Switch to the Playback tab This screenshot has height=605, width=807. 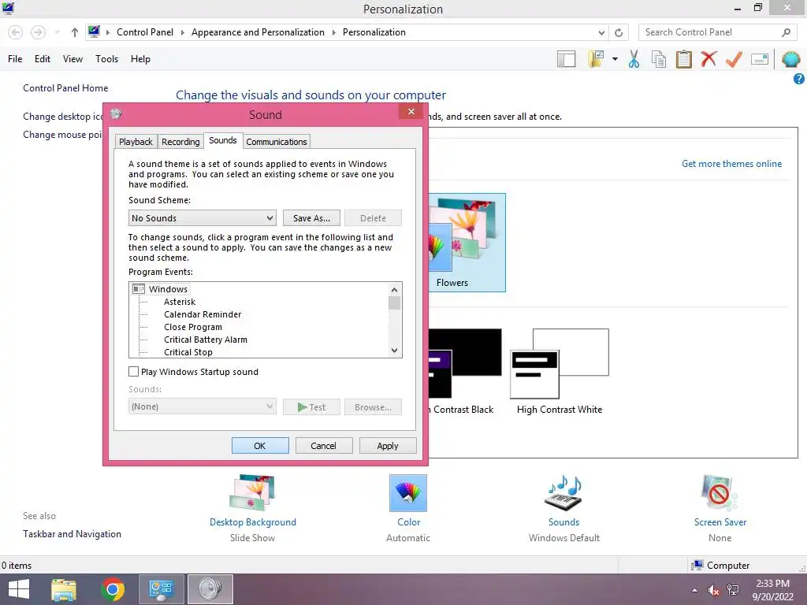click(136, 142)
